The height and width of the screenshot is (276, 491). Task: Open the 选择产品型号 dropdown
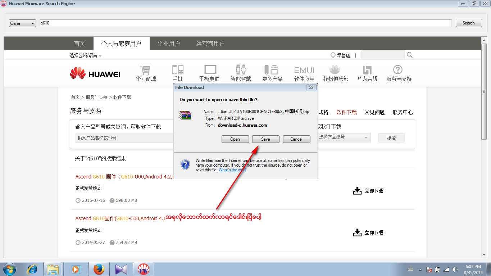click(x=344, y=137)
